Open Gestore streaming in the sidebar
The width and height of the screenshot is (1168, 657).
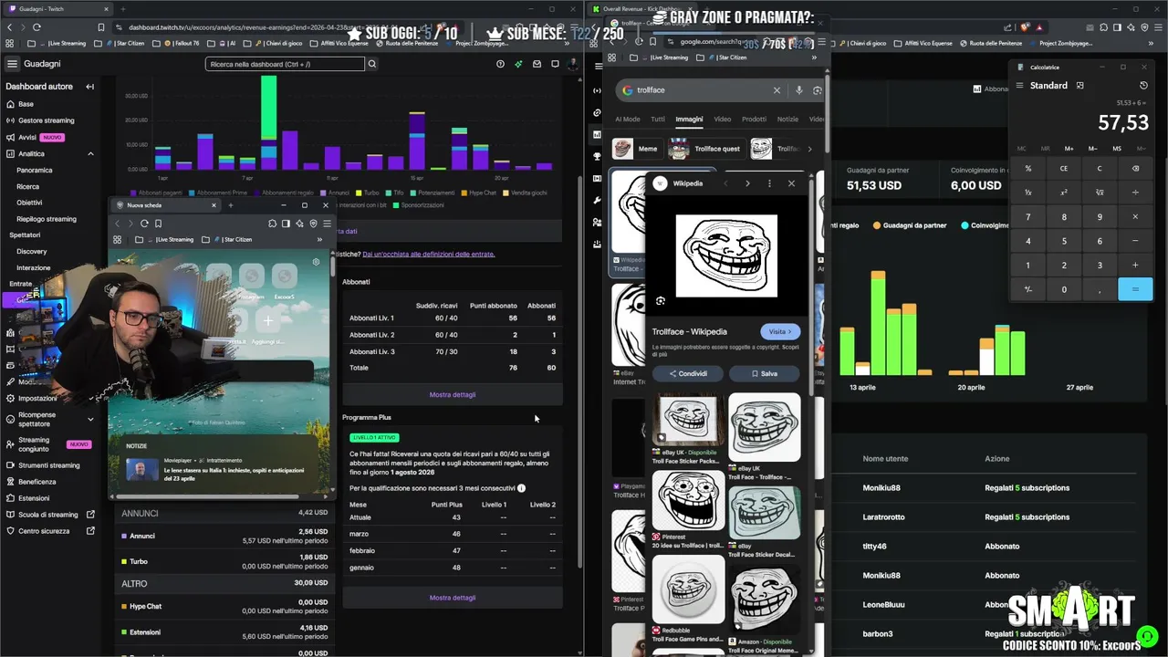pos(47,120)
